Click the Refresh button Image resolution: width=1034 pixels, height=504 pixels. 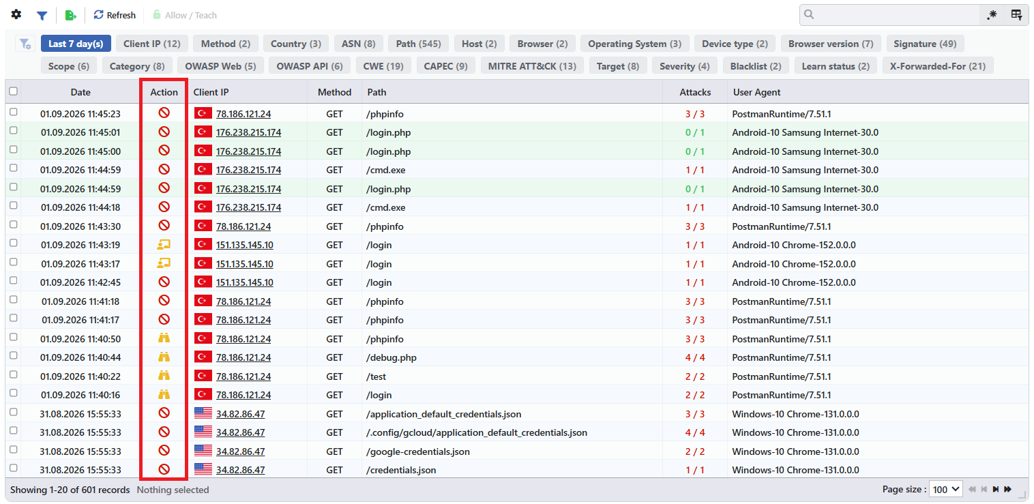click(x=115, y=15)
